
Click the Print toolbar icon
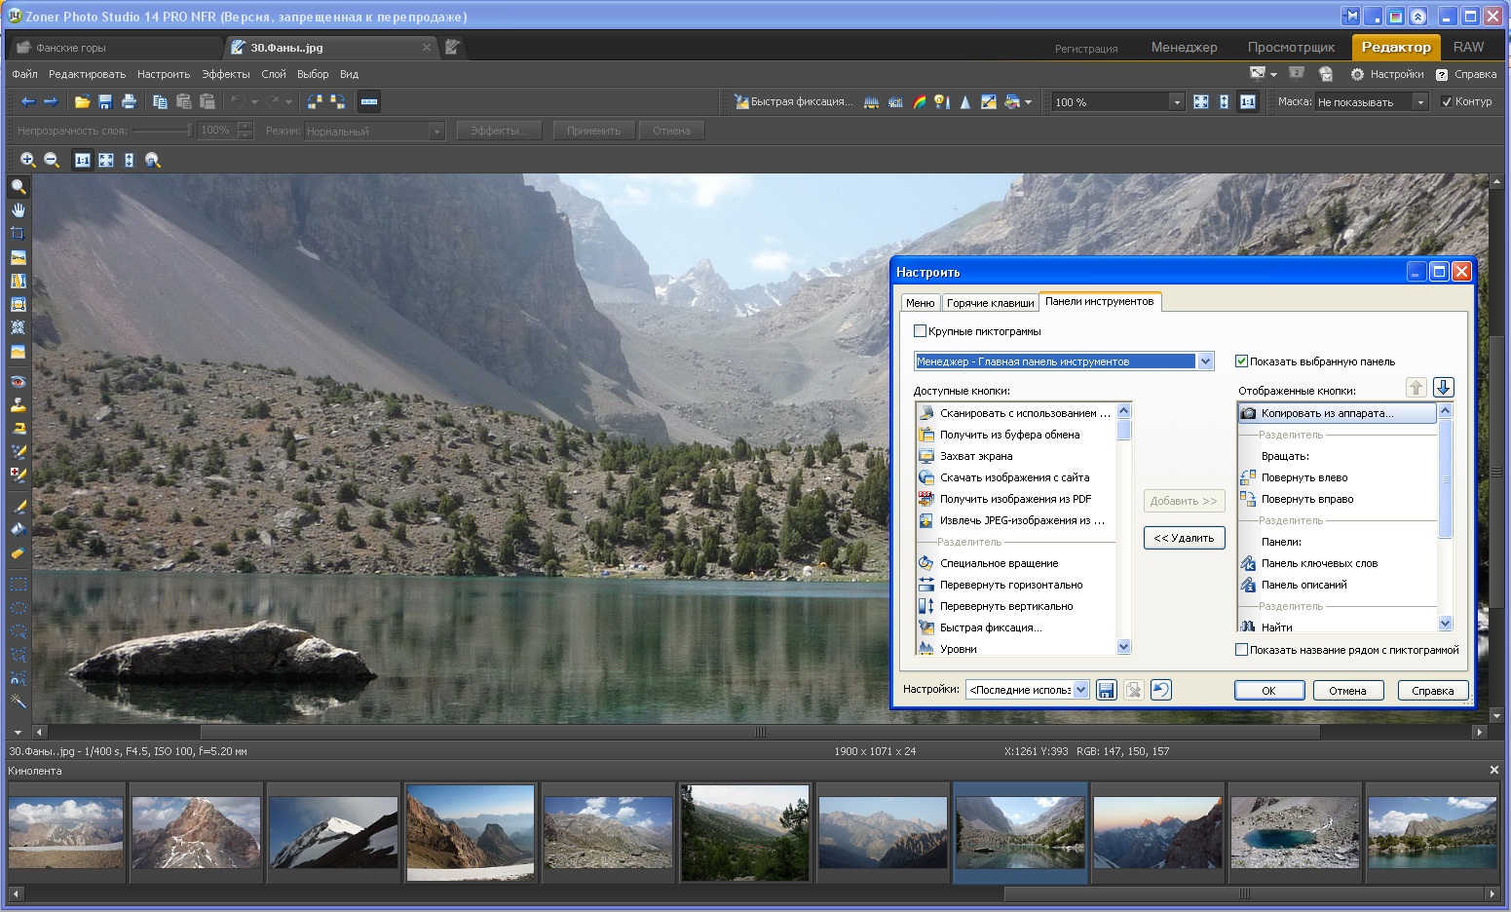(129, 101)
